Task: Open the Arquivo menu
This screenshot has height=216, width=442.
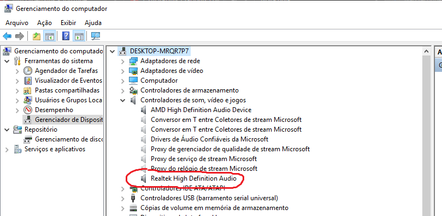Action: pos(17,23)
